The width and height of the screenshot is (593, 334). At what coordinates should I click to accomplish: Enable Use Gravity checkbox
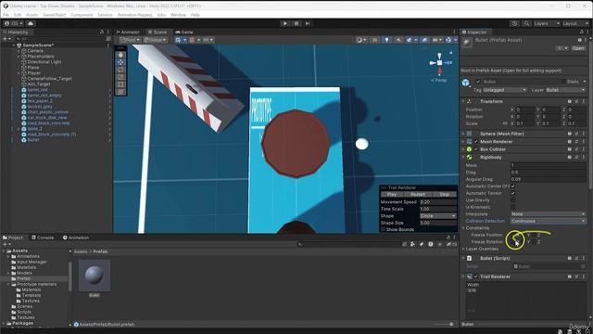coord(512,200)
